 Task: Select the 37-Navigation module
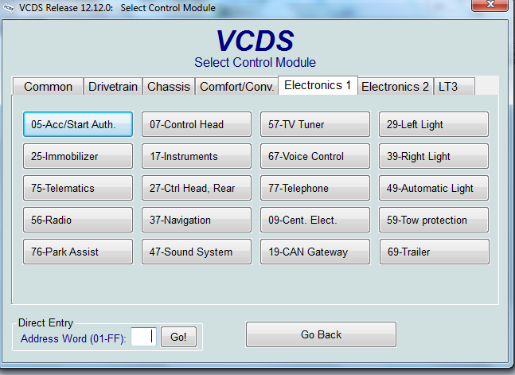197,220
